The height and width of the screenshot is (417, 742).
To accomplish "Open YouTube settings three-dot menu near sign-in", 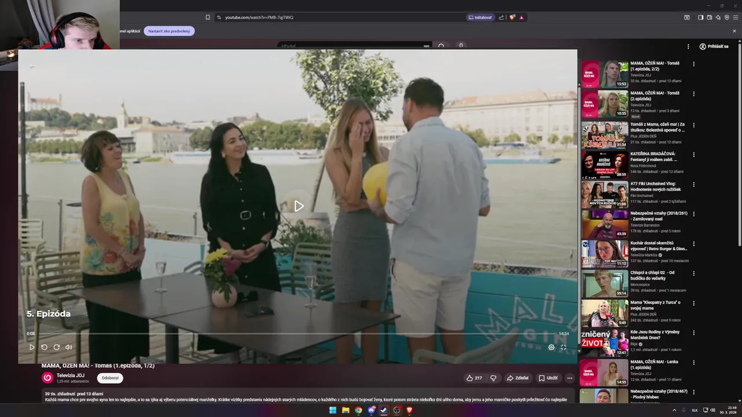I will 689,46.
